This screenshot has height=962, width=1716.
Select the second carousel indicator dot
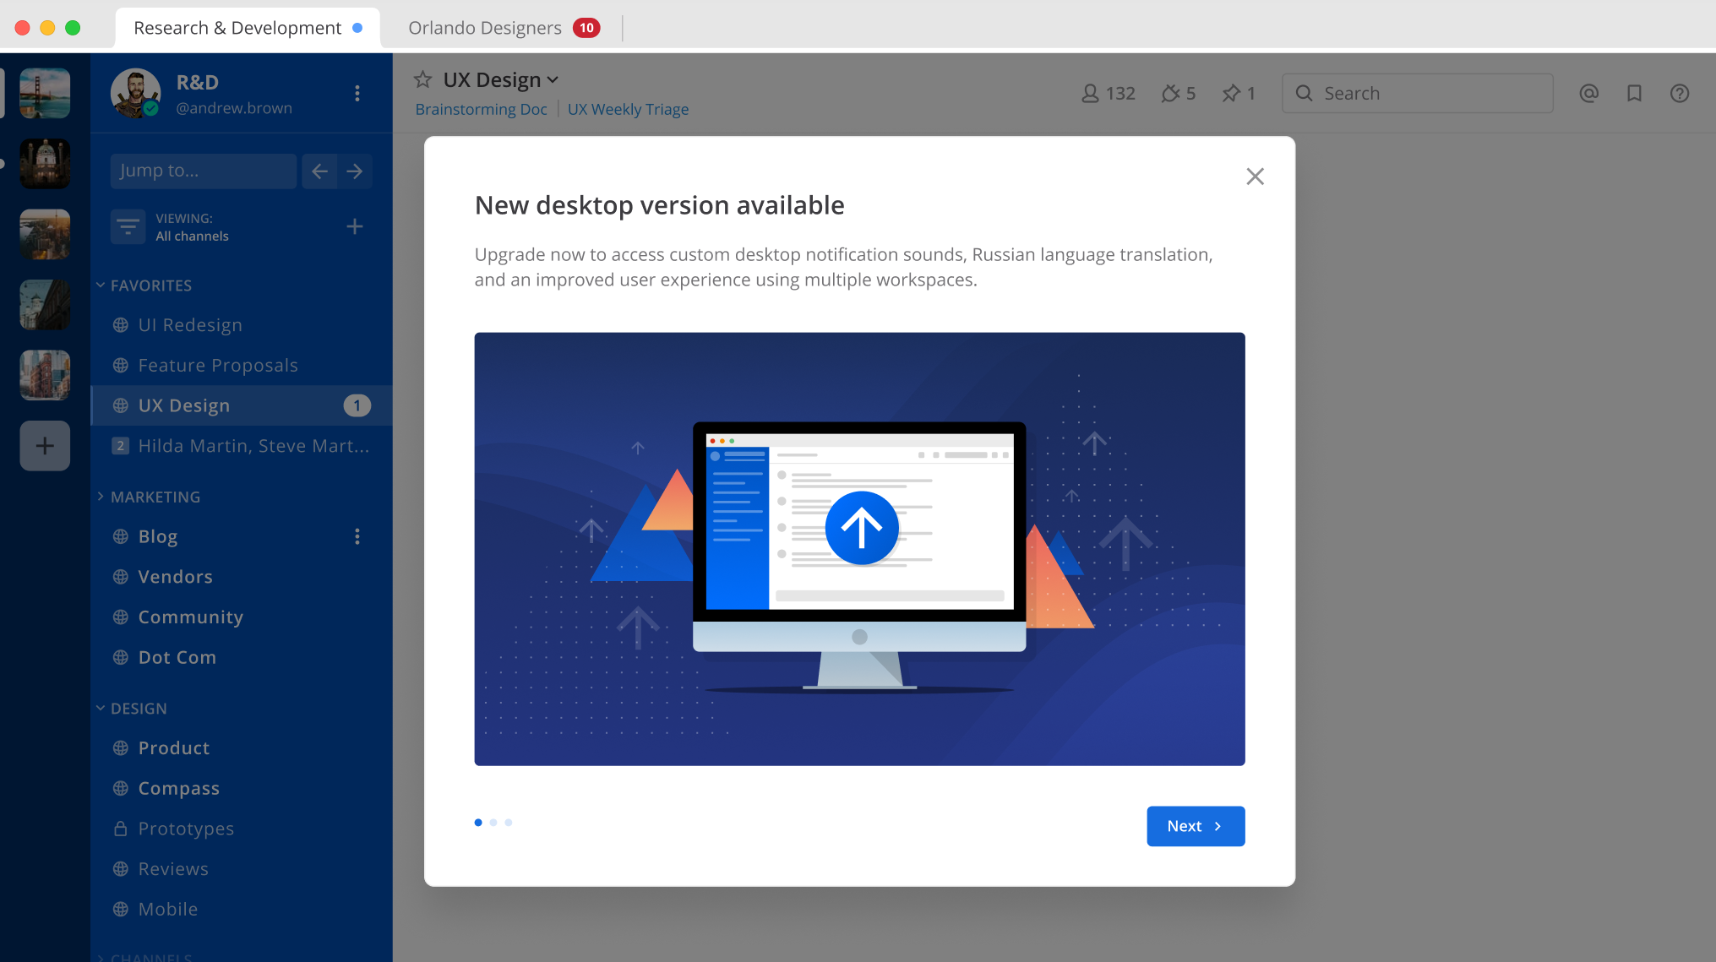pos(493,822)
